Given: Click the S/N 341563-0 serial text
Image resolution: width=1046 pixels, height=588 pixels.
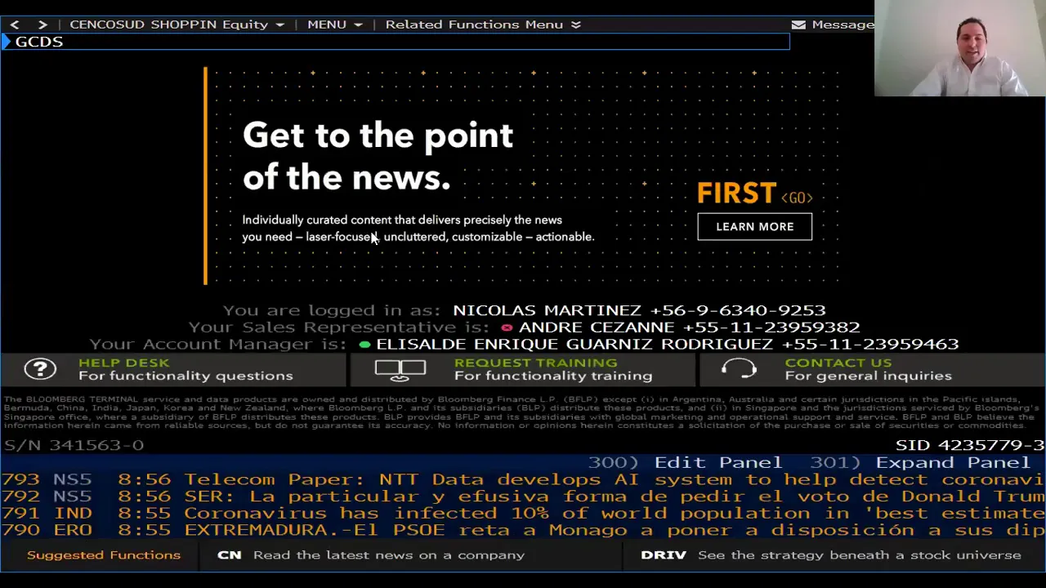Looking at the screenshot, I should click(x=74, y=445).
